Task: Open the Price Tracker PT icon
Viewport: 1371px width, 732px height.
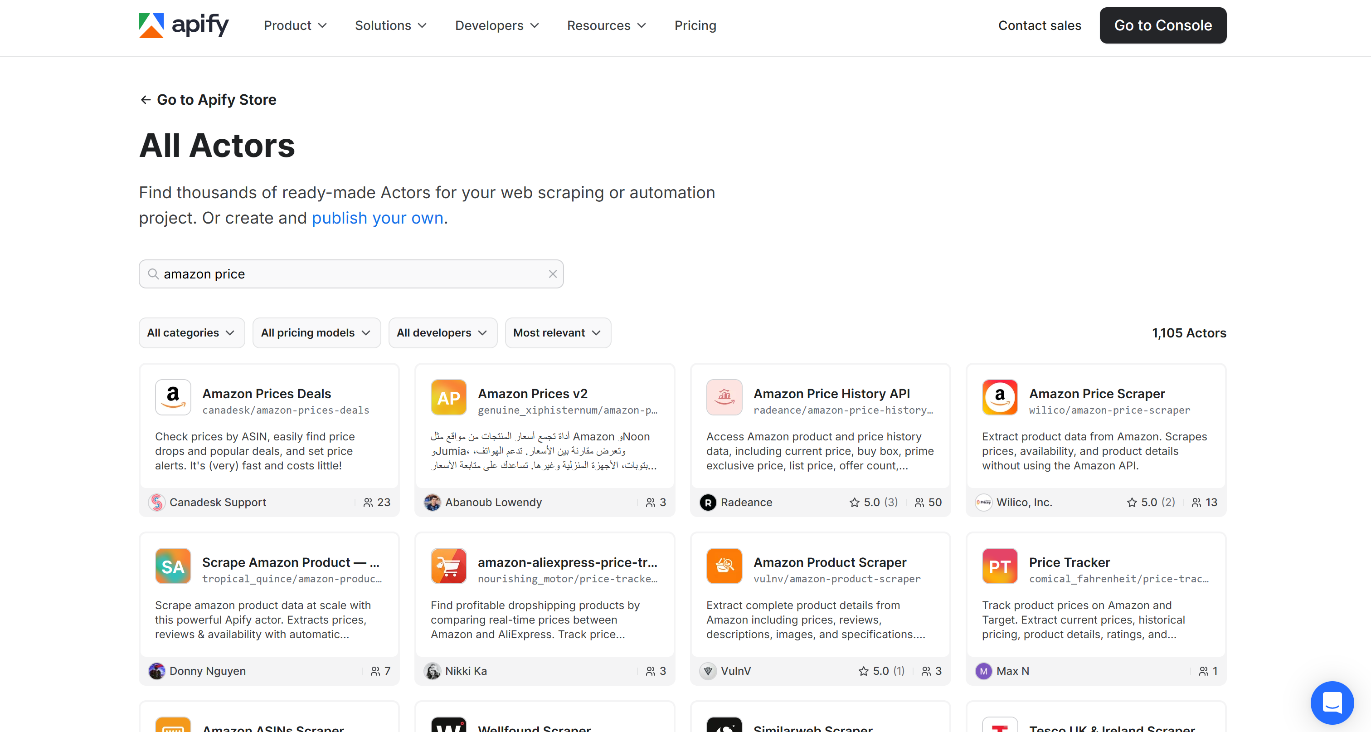Action: coord(1000,566)
